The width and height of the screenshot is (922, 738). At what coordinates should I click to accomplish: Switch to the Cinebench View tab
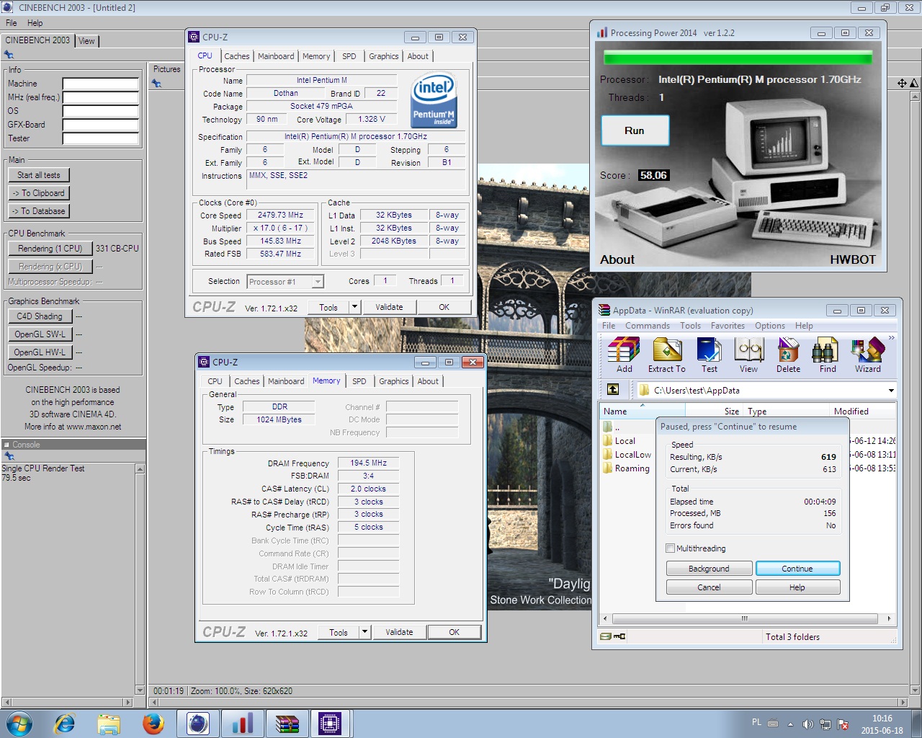86,41
